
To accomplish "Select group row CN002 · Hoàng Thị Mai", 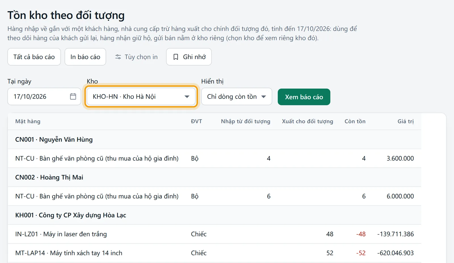I will [214, 177].
